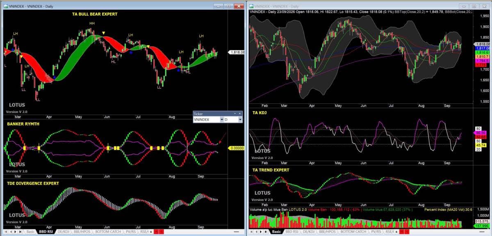Open DE/KDJ tab in right window
This screenshot has height=236, width=492.
(x=309, y=232)
